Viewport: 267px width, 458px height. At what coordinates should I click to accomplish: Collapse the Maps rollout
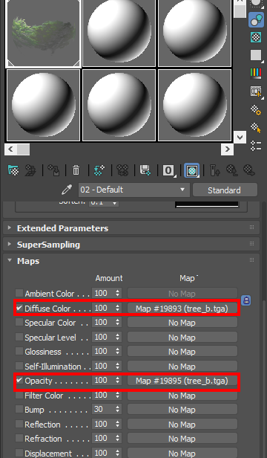131,261
